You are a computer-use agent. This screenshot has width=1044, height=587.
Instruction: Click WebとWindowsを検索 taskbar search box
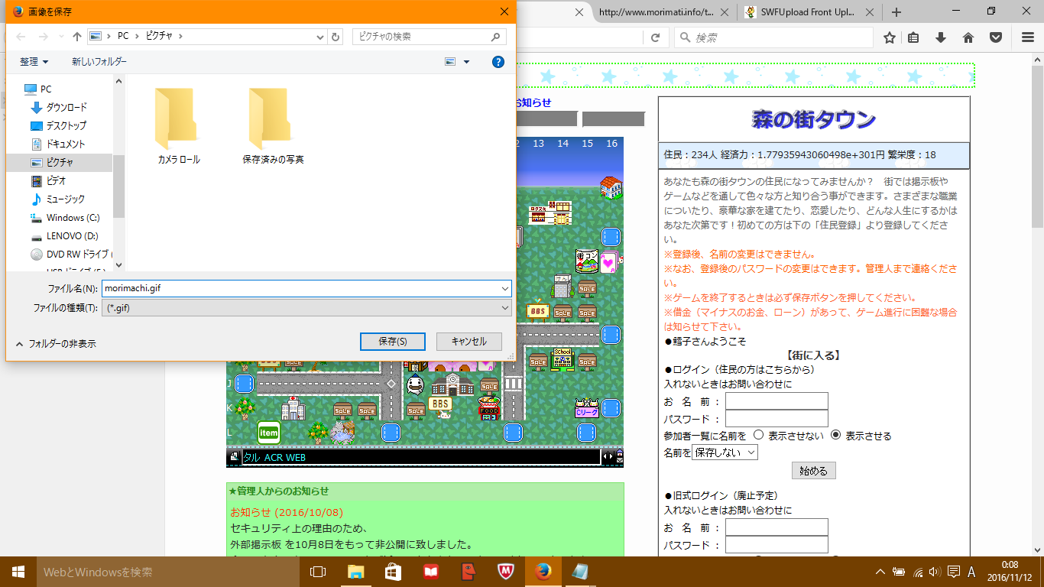(168, 572)
